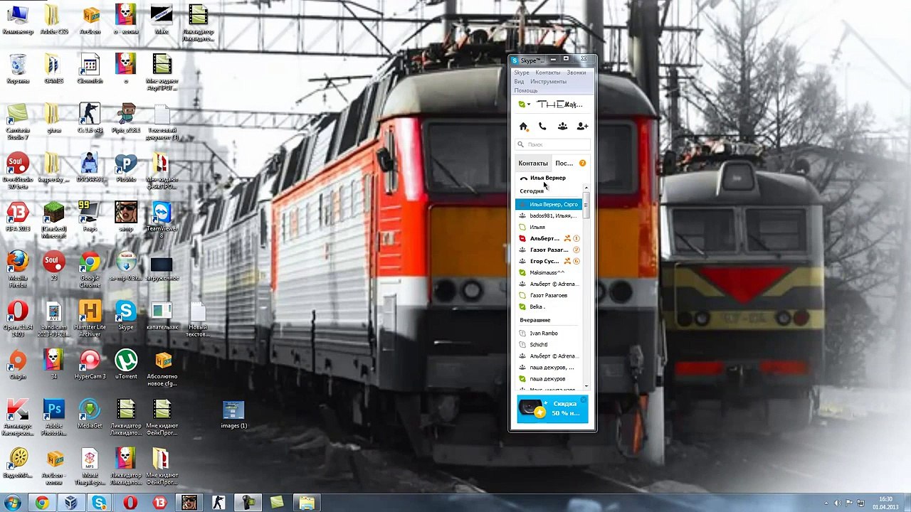Open the Skype discount ad banner
Viewport: 911px width, 512px height.
pyautogui.click(x=553, y=409)
